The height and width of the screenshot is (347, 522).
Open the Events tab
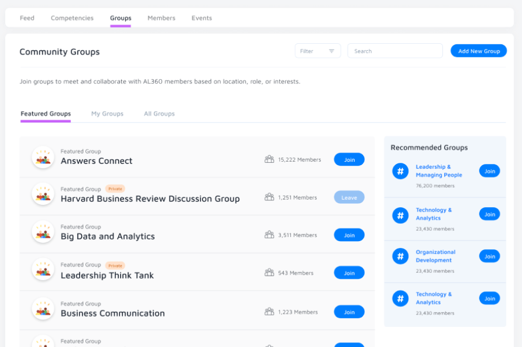202,18
